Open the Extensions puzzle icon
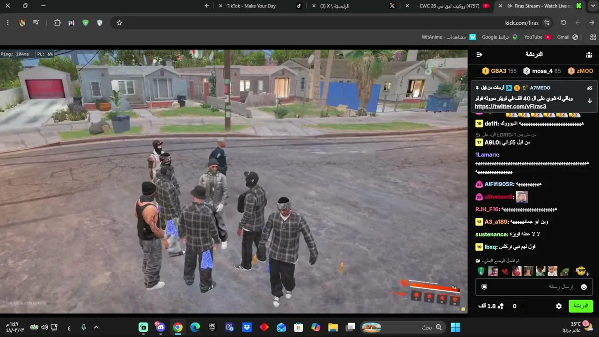The image size is (599, 337). (x=58, y=22)
